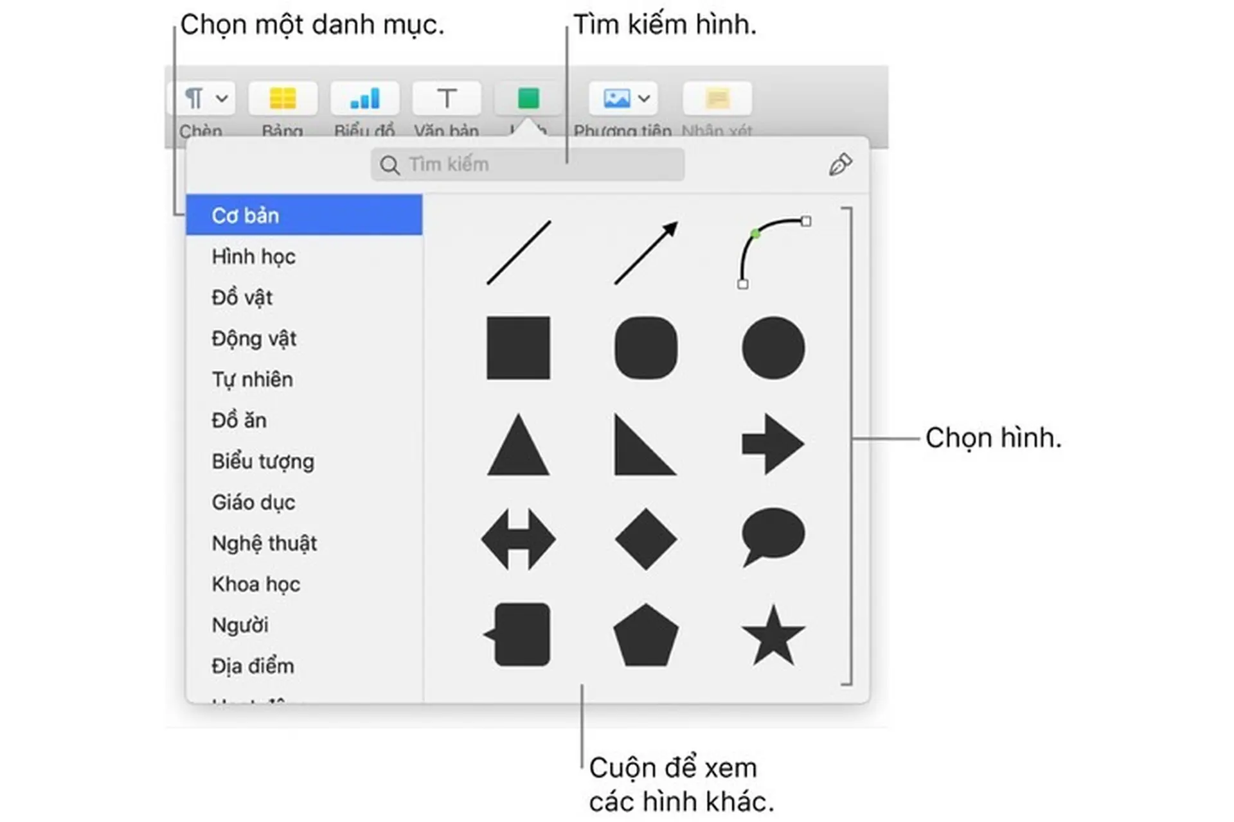Open the Biểu đồ chart toolbar button
The width and height of the screenshot is (1234, 822).
(364, 98)
